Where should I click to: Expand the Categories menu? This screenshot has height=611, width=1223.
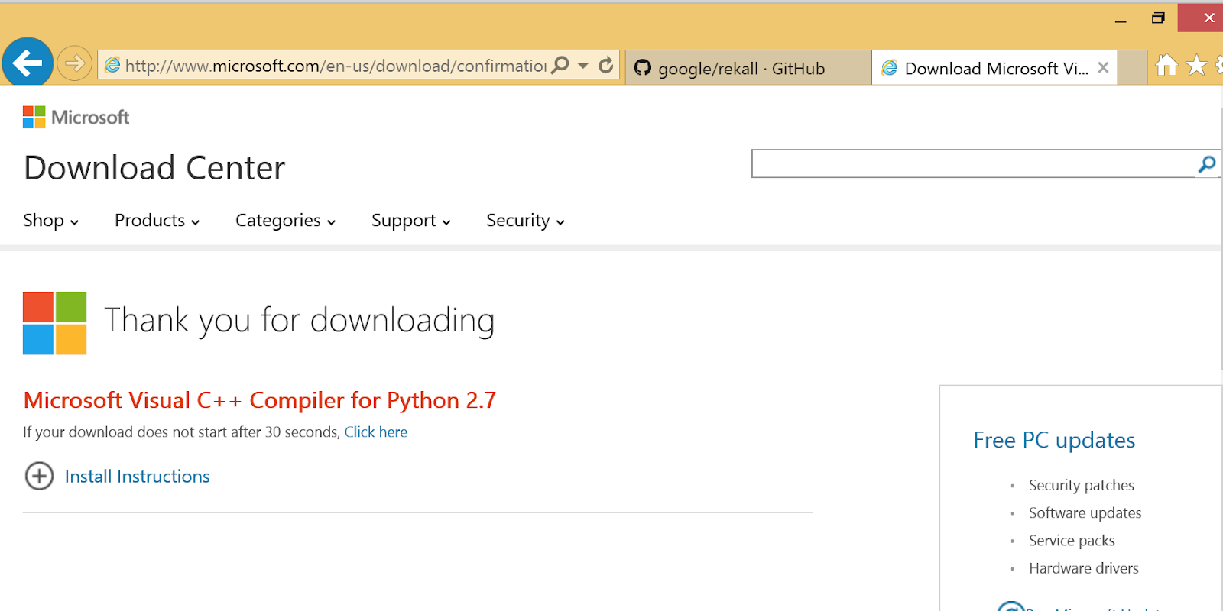pos(286,221)
